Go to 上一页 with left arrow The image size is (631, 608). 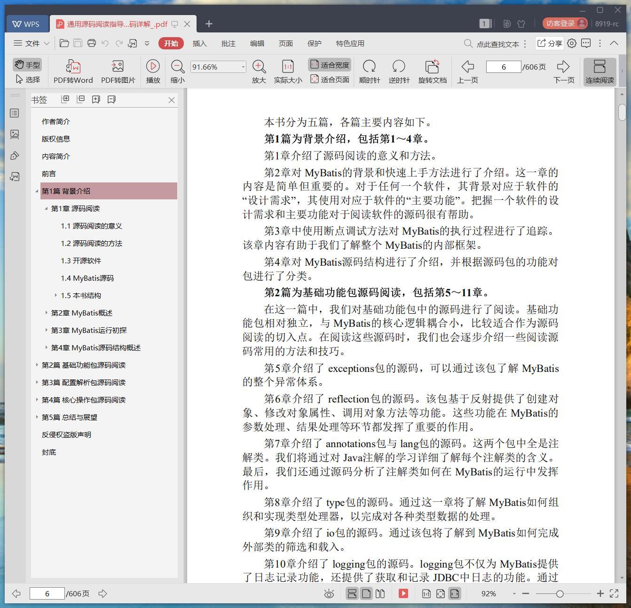[x=467, y=66]
